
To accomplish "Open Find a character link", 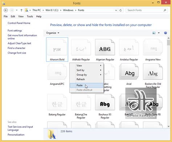I will click(16, 48).
